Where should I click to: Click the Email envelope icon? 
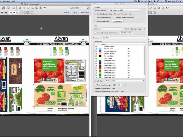click(x=13, y=8)
